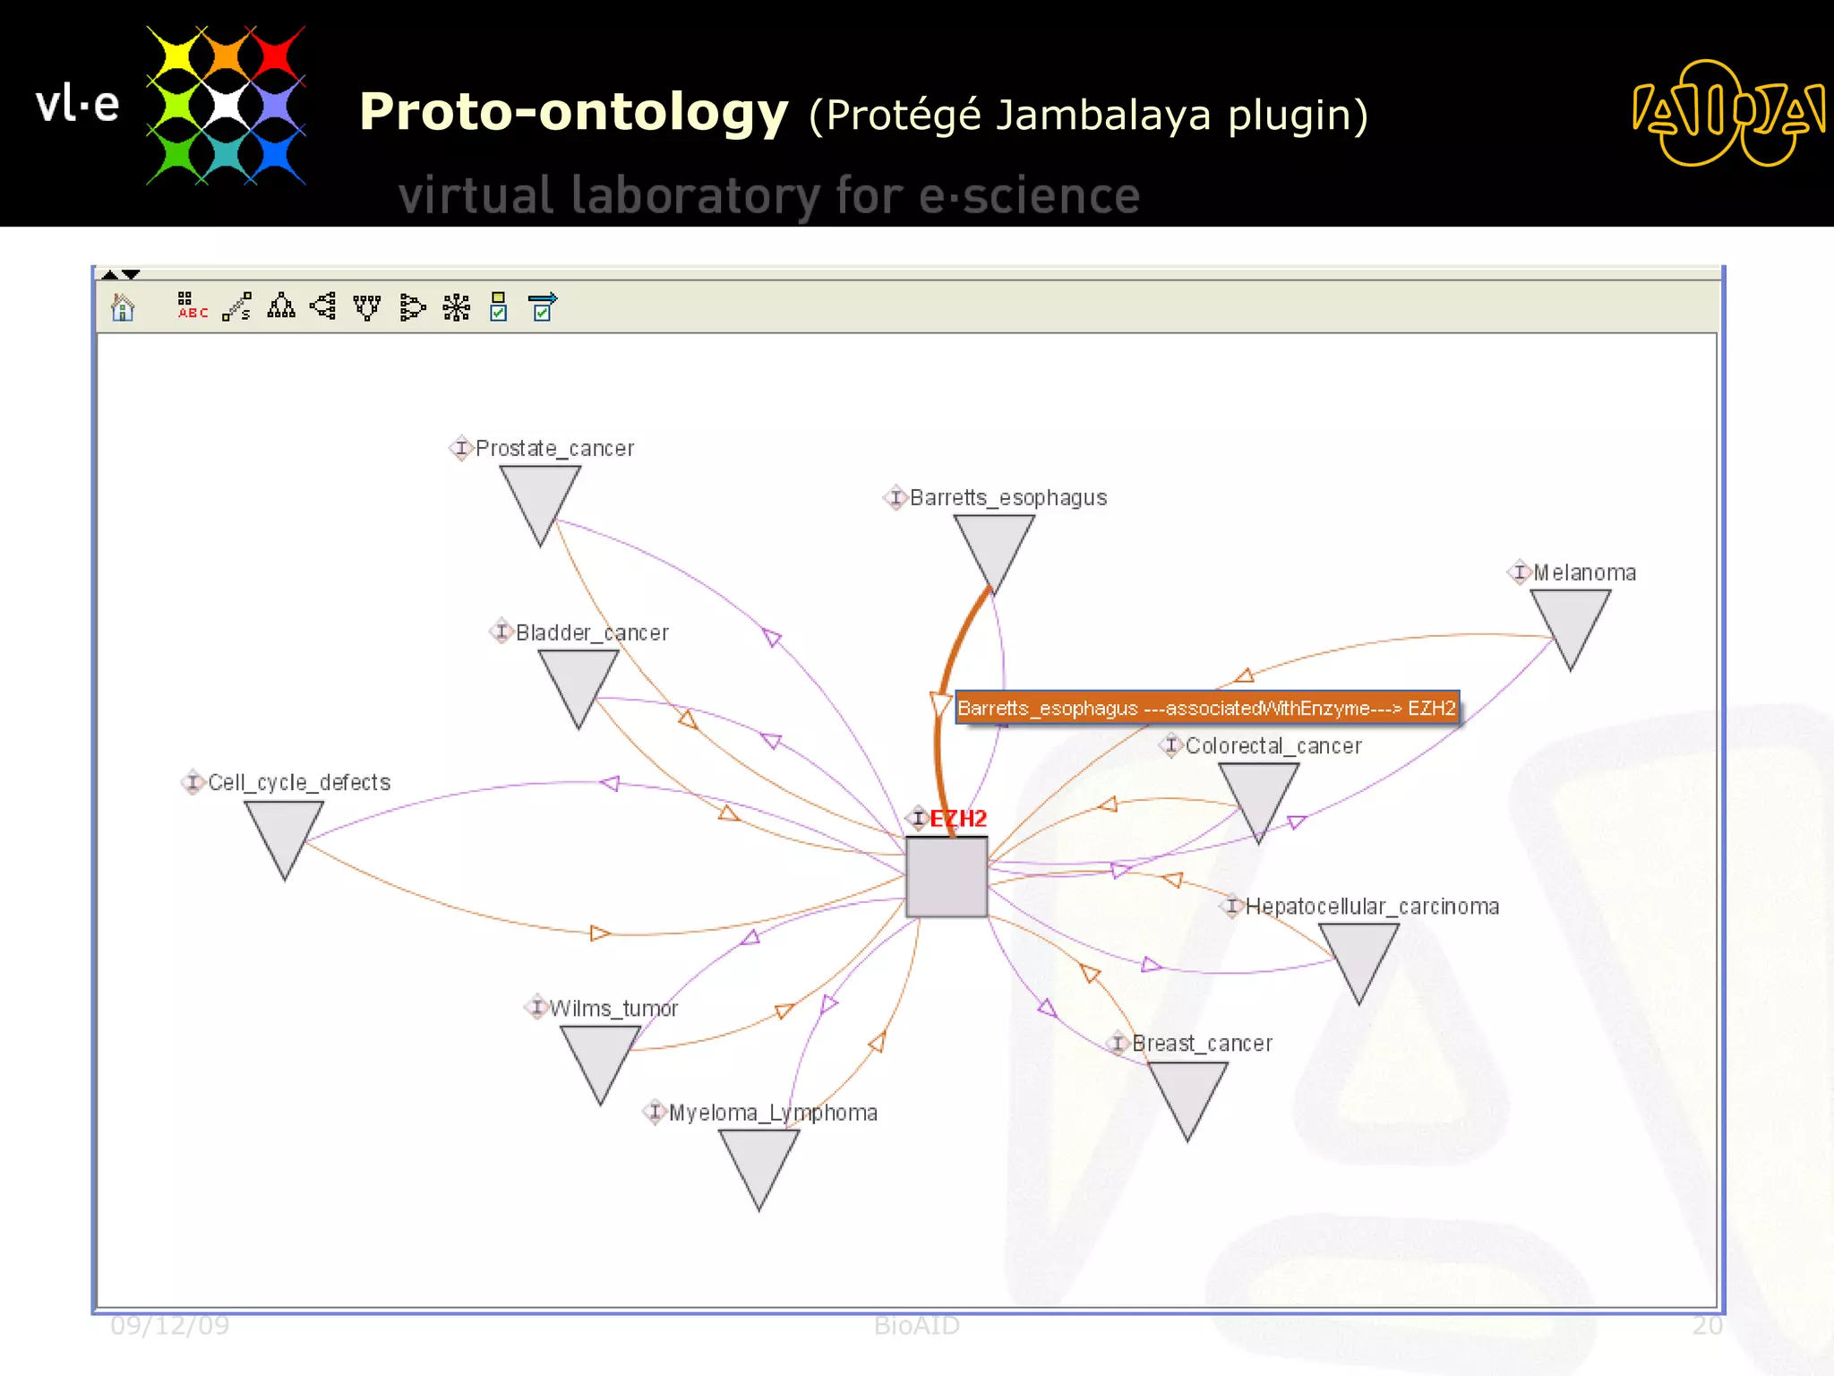Apply the alphabetical grid layout
This screenshot has width=1834, height=1376.
pyautogui.click(x=193, y=306)
